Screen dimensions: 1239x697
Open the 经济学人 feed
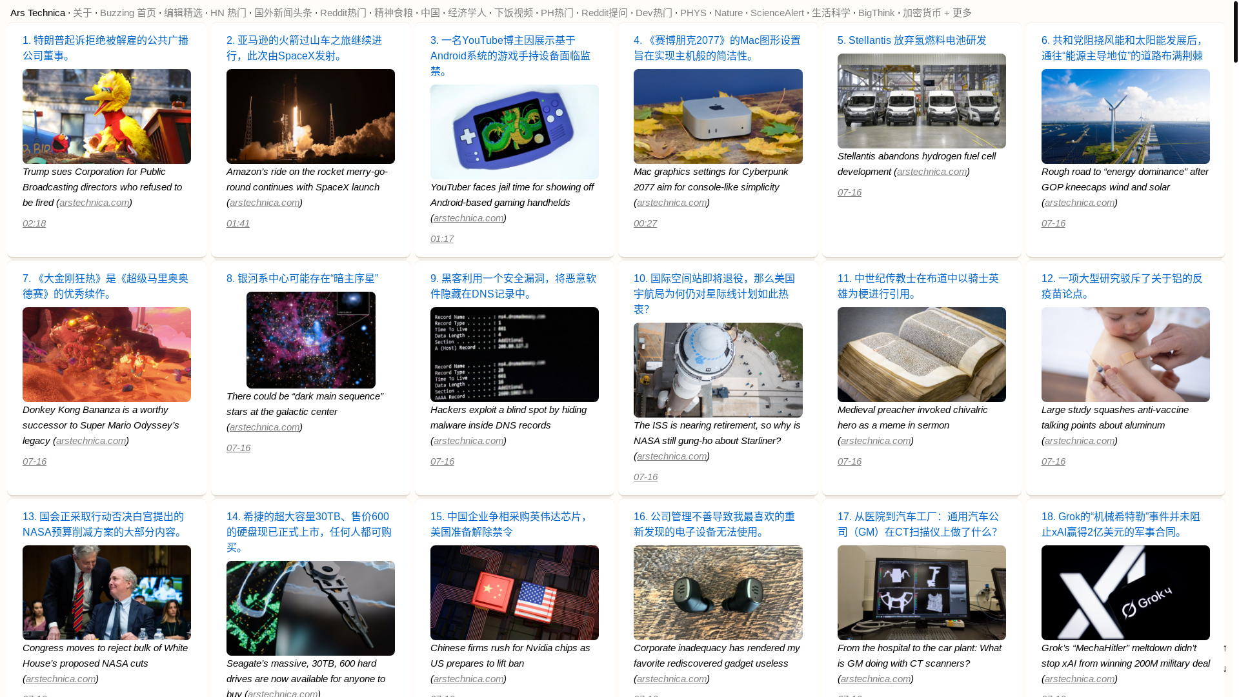[x=467, y=12]
